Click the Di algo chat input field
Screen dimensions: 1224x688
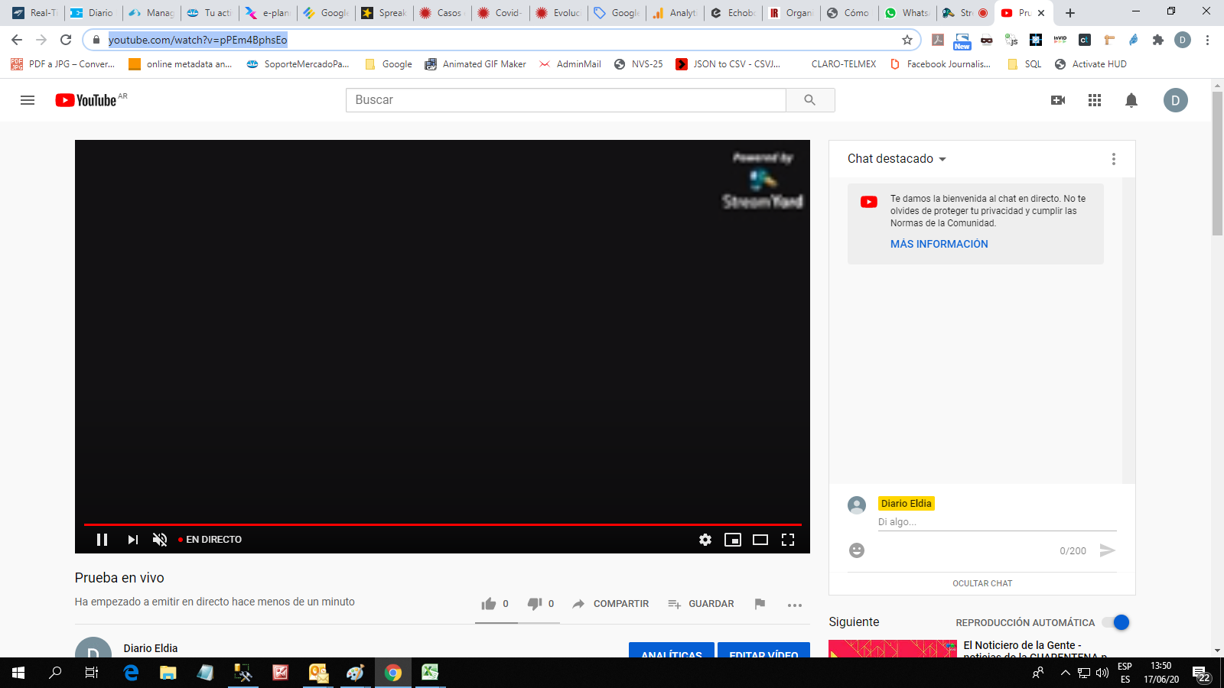tap(994, 521)
